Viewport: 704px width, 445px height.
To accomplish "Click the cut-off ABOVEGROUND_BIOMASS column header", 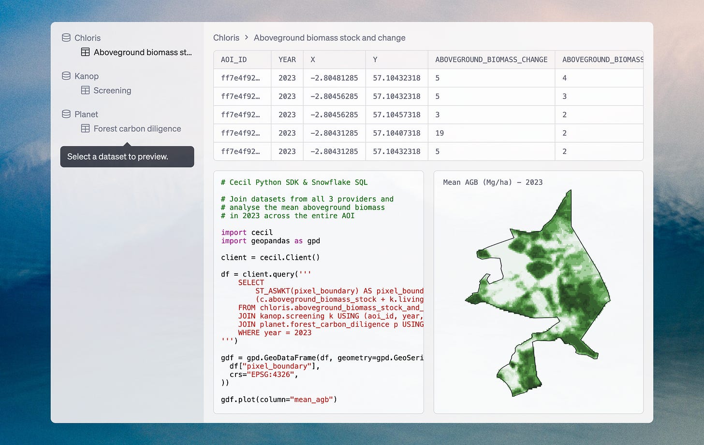I will [x=599, y=60].
